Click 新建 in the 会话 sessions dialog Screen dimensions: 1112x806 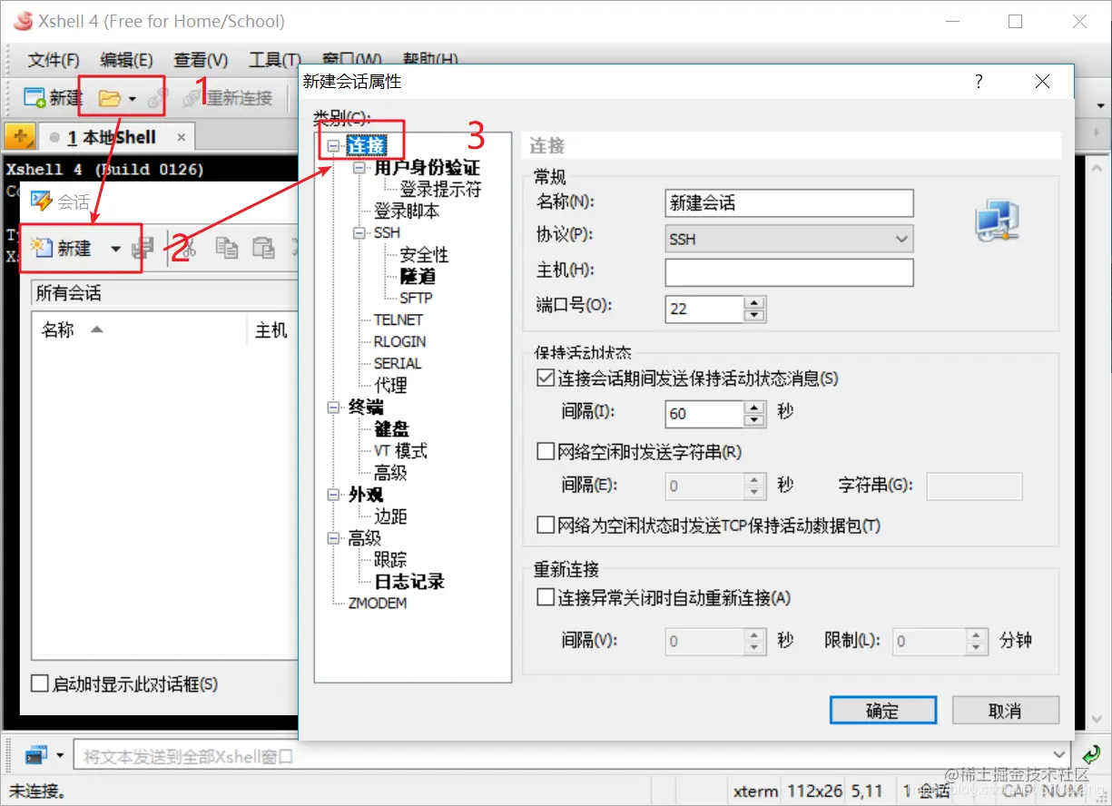pyautogui.click(x=62, y=248)
